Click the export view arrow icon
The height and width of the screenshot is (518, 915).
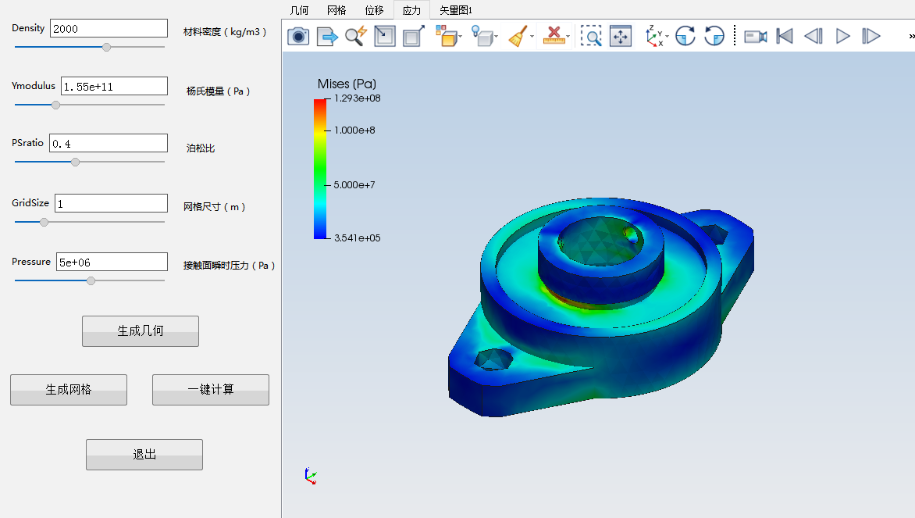pos(327,36)
